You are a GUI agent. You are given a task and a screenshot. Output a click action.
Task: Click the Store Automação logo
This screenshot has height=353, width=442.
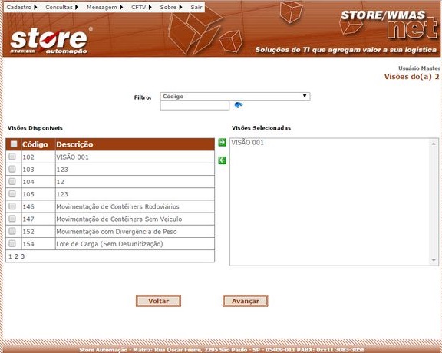pyautogui.click(x=49, y=41)
